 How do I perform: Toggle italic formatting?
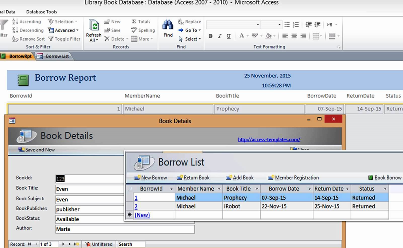(219, 36)
